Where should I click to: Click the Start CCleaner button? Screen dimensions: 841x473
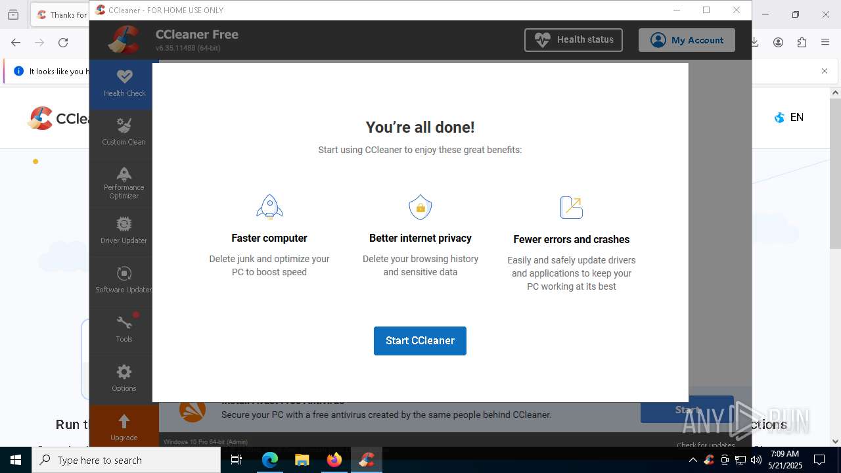tap(420, 341)
